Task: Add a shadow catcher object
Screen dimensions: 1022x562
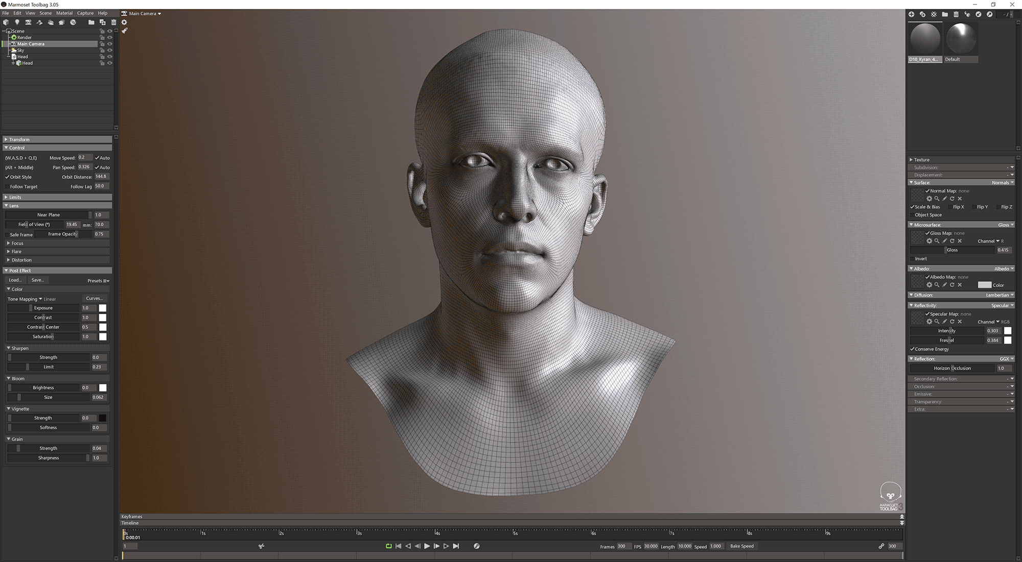Action: pyautogui.click(x=39, y=22)
